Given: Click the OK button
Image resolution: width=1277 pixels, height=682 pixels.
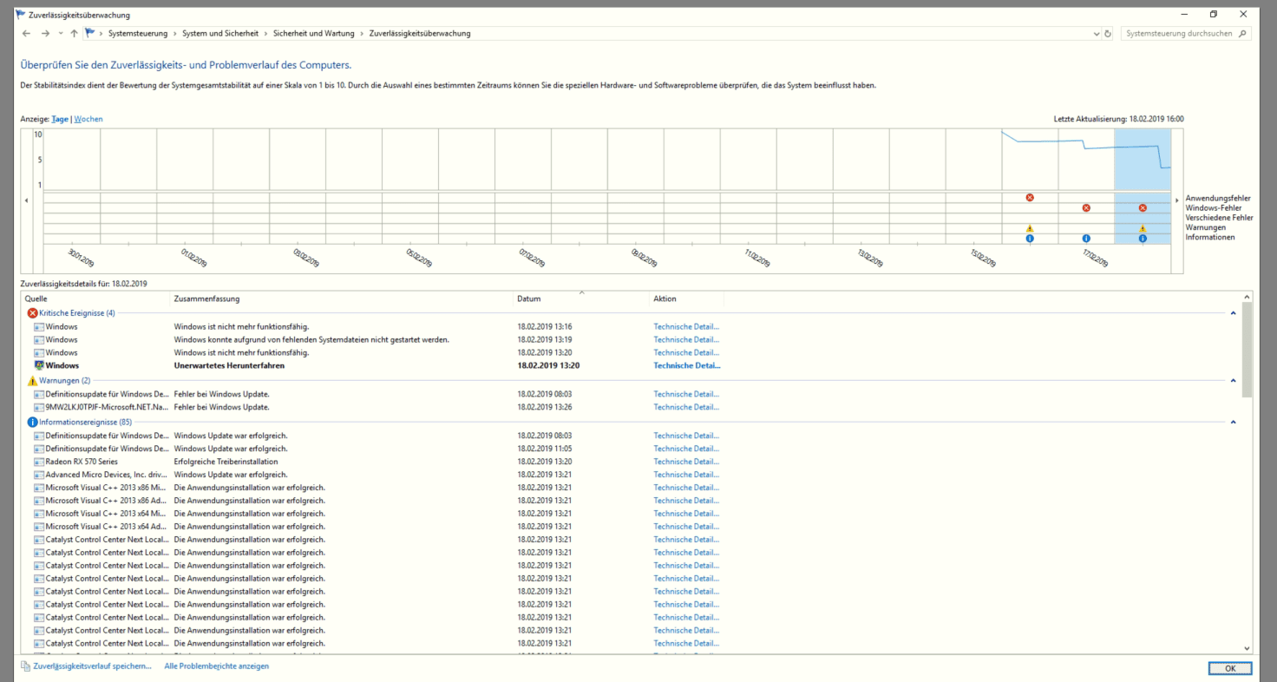Looking at the screenshot, I should tap(1230, 668).
